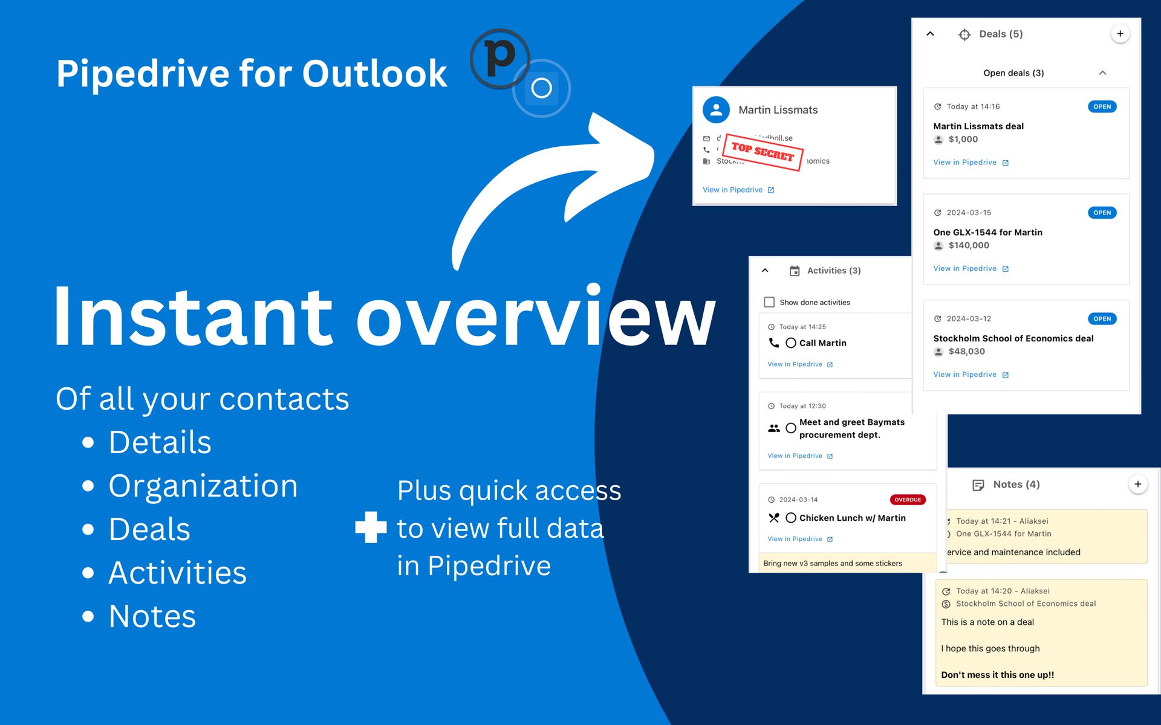Enable Show done activities
Image resolution: width=1161 pixels, height=725 pixels.
point(769,302)
